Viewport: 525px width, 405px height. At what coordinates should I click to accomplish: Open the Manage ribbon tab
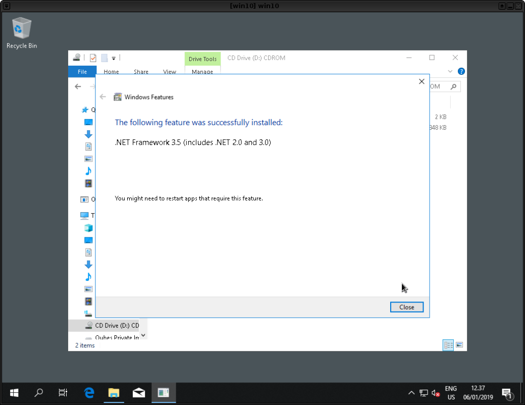202,72
